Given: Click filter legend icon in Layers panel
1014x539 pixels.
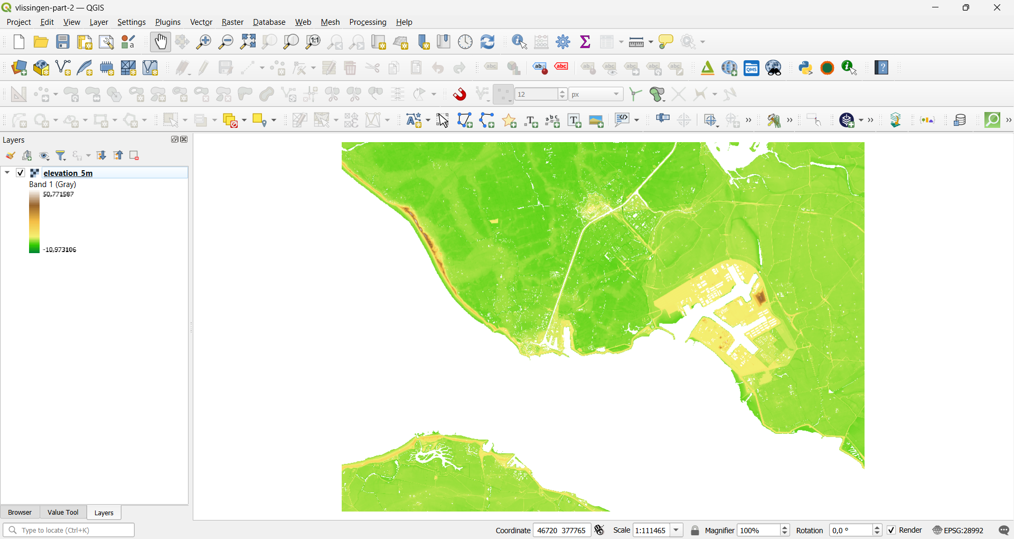Looking at the screenshot, I should [x=62, y=156].
